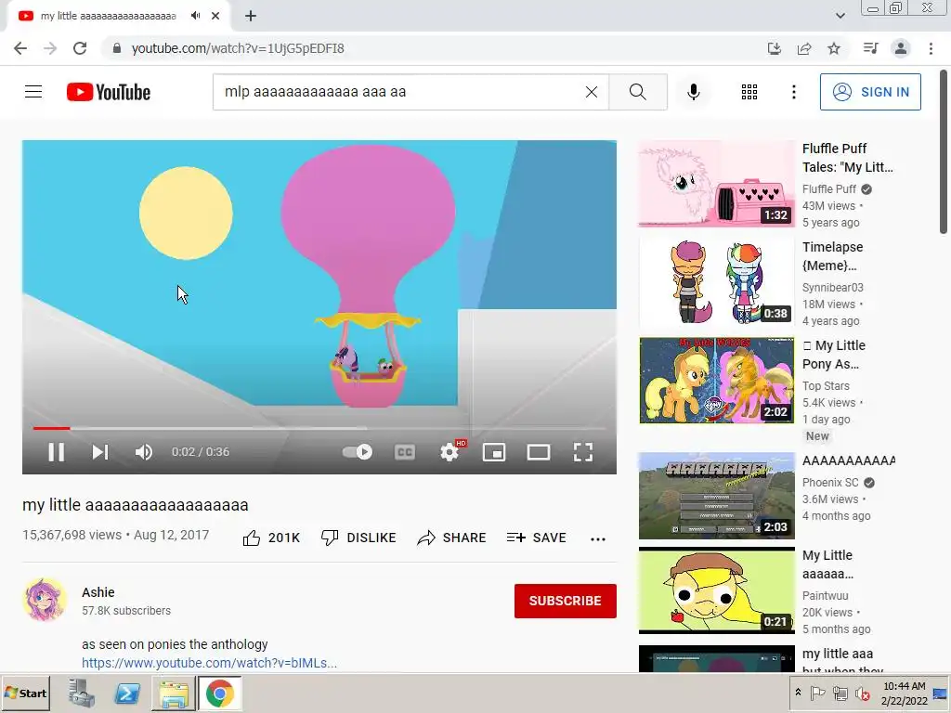Click the DISLIKE button

(x=358, y=538)
